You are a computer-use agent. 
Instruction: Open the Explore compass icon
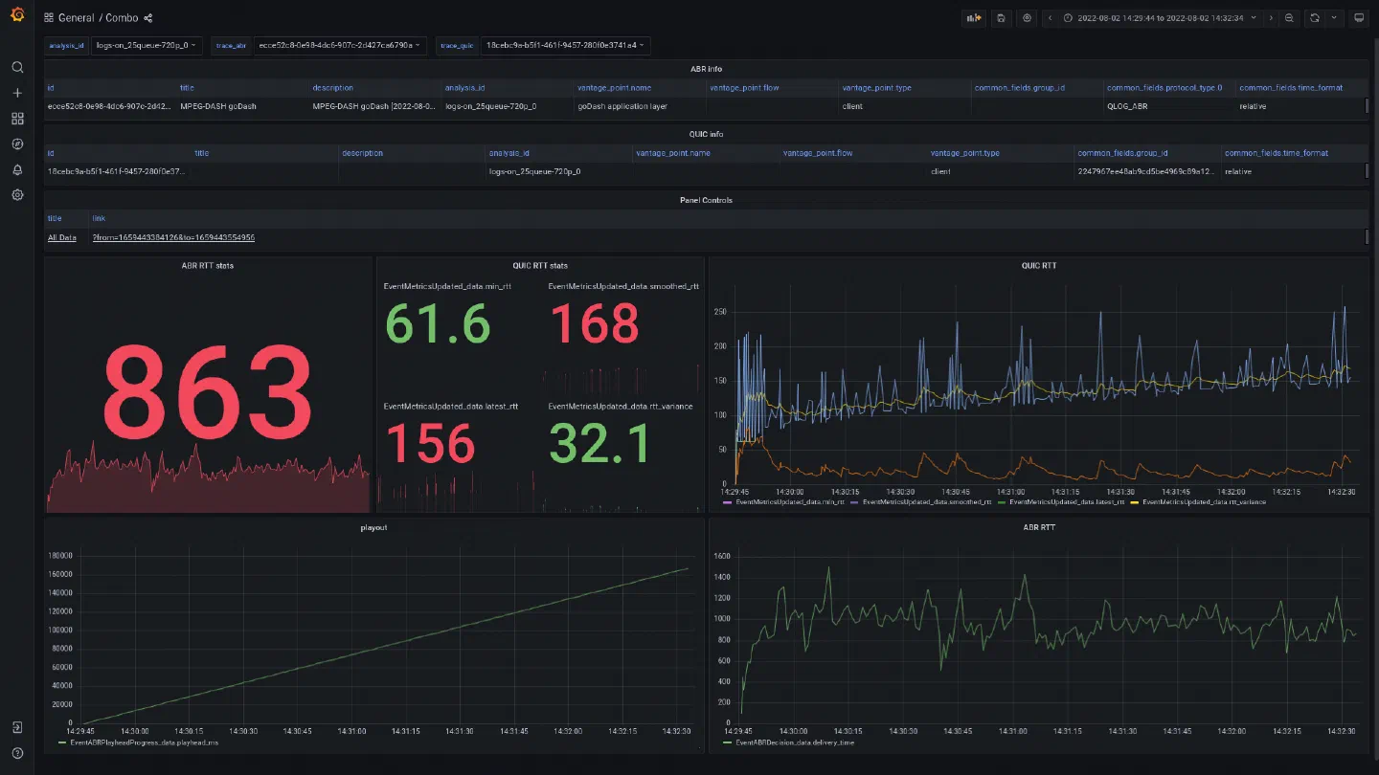click(17, 144)
